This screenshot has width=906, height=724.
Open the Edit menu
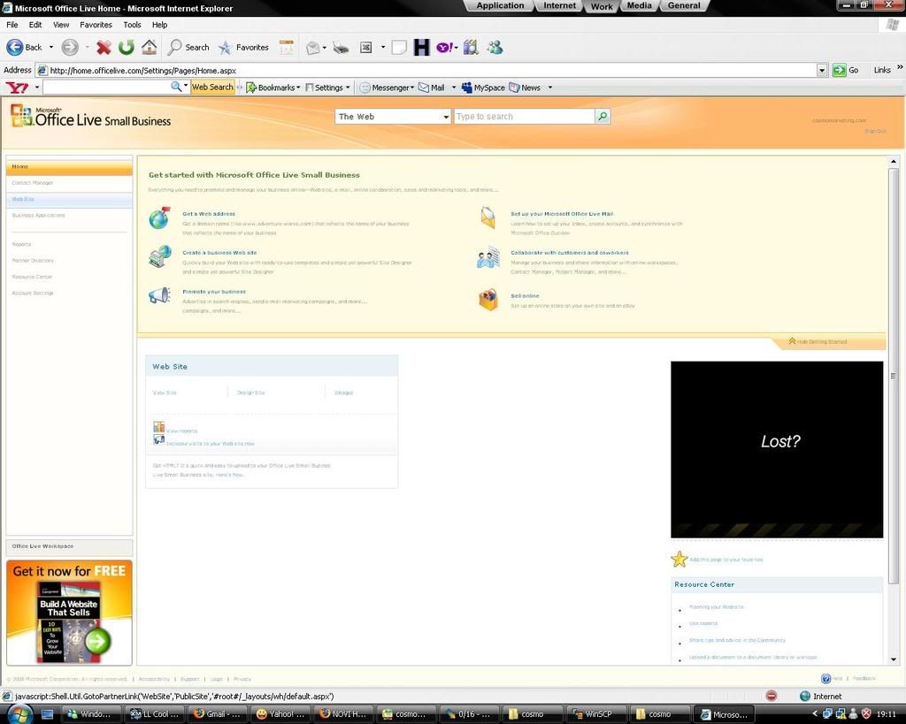pos(35,25)
